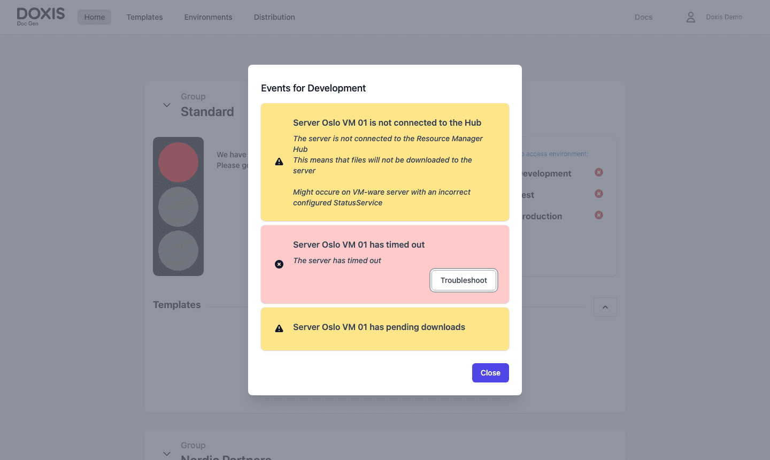The image size is (770, 460).
Task: Click the DOXIS Doc Gen logo
Action: [x=41, y=17]
